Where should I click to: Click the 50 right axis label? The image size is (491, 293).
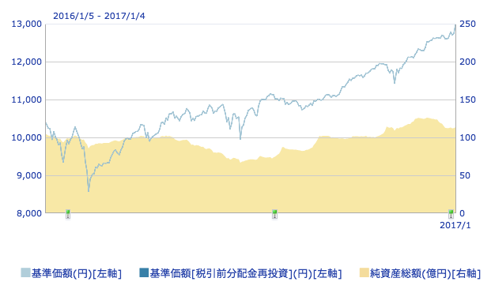(465, 175)
